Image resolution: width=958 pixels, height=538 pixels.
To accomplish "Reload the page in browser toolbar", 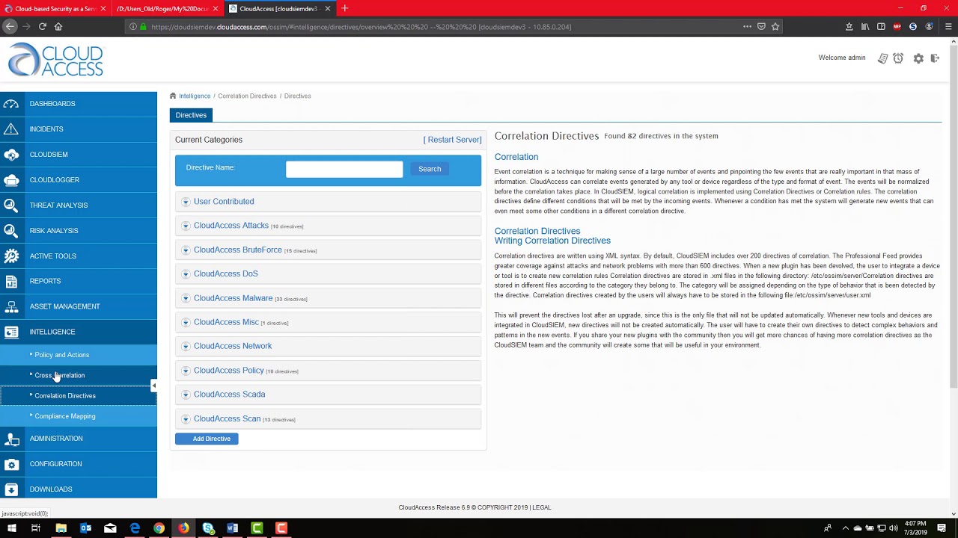I will (42, 27).
